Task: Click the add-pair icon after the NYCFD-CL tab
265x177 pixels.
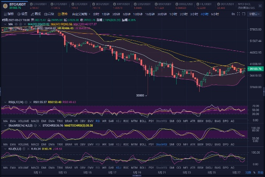Action: (260, 6)
